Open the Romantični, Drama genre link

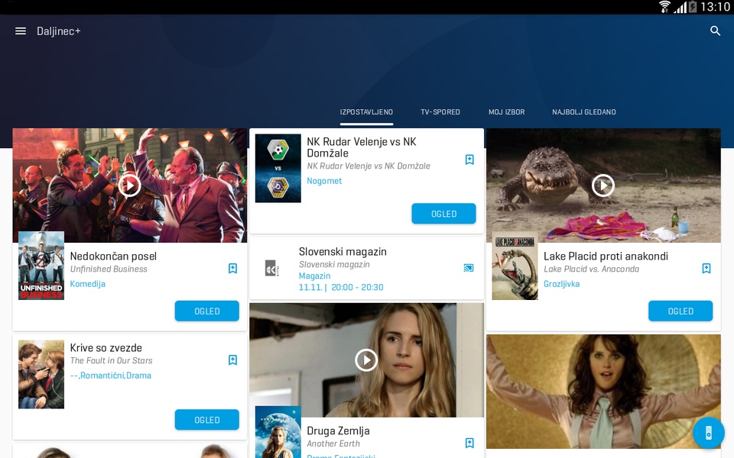[x=110, y=376]
